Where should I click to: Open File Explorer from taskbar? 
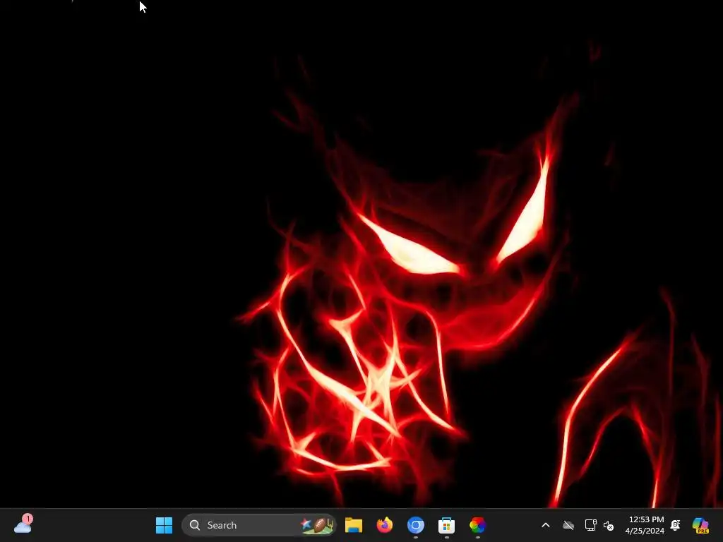click(x=354, y=525)
